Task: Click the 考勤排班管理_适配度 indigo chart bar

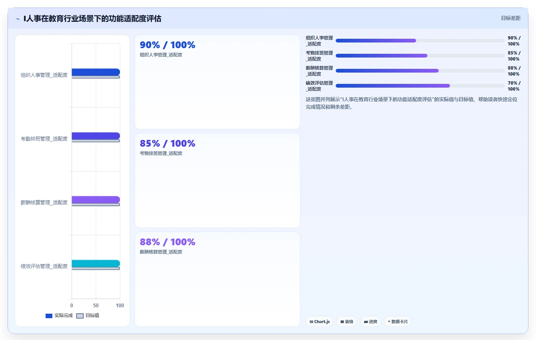Action: click(x=96, y=136)
